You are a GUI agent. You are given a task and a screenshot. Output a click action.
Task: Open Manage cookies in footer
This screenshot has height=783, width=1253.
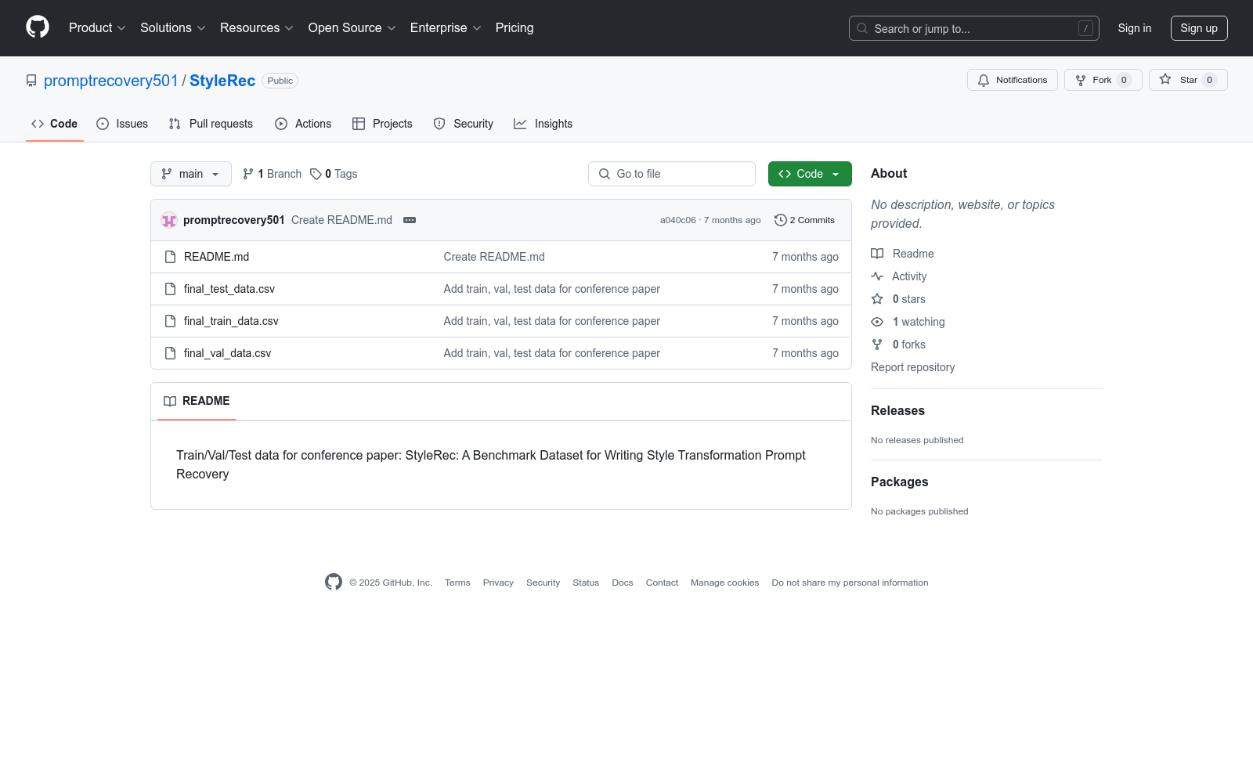[x=724, y=583]
